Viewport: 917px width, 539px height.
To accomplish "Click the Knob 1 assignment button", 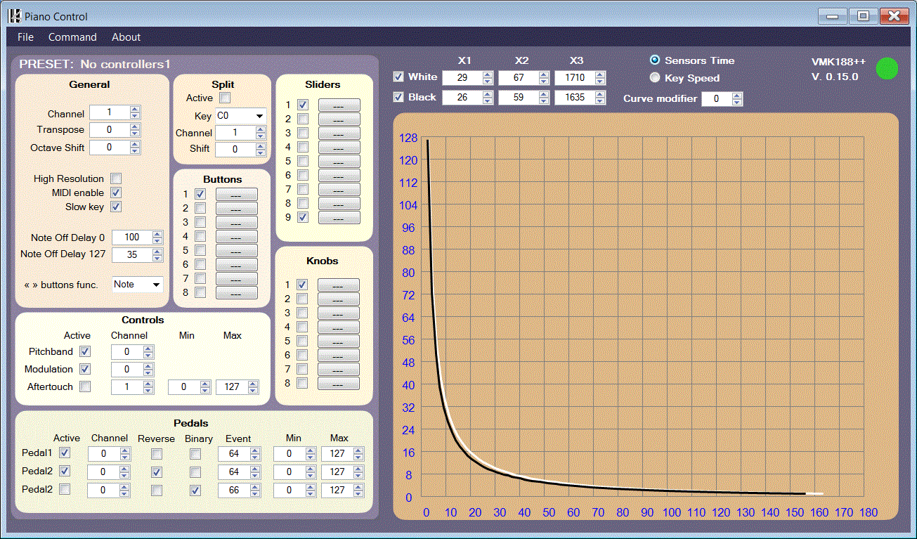I will [x=338, y=285].
